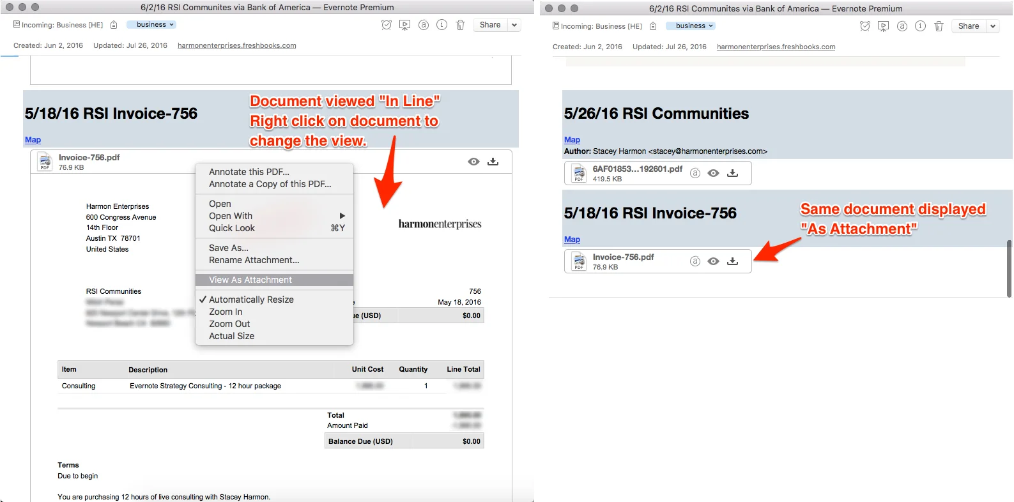Choose Zoom In from context menu
This screenshot has height=502, width=1014.
coord(274,312)
